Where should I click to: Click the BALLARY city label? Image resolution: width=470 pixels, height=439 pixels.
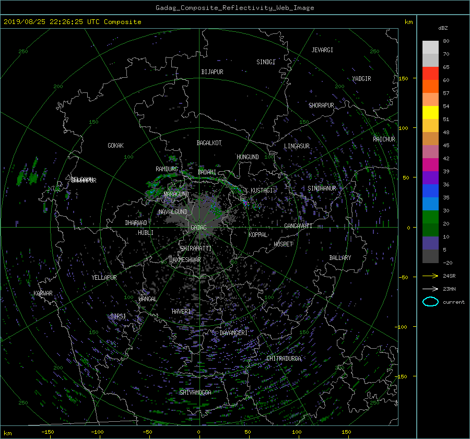pyautogui.click(x=340, y=258)
